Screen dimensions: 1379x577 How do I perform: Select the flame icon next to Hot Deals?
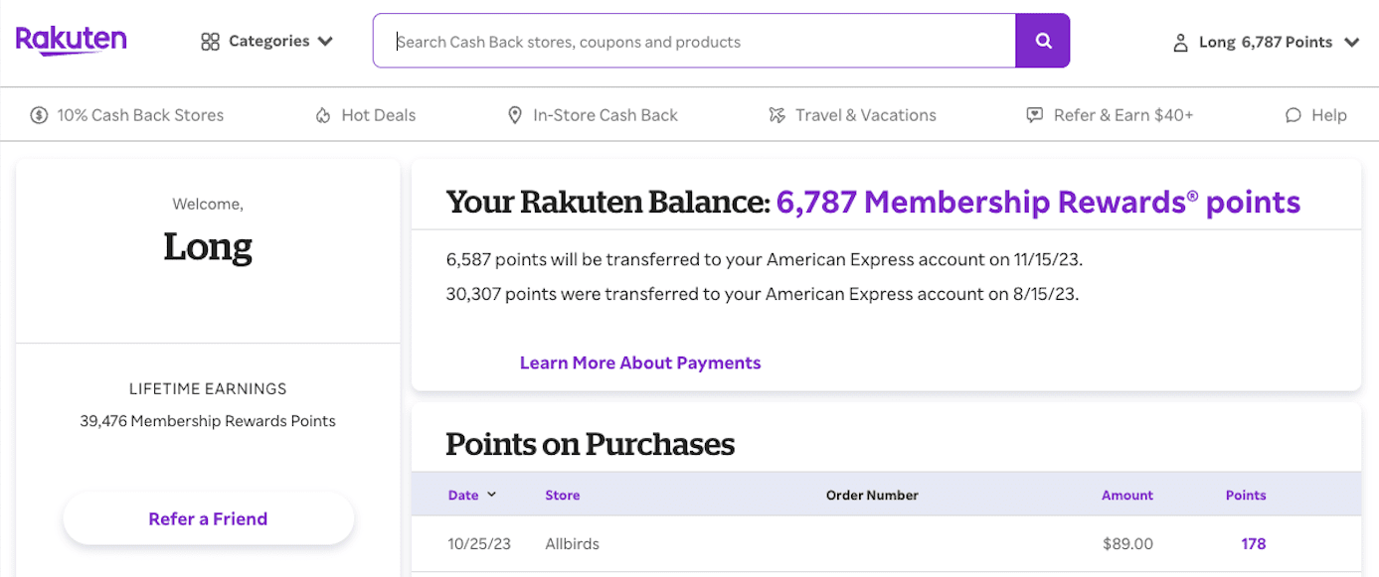point(322,114)
